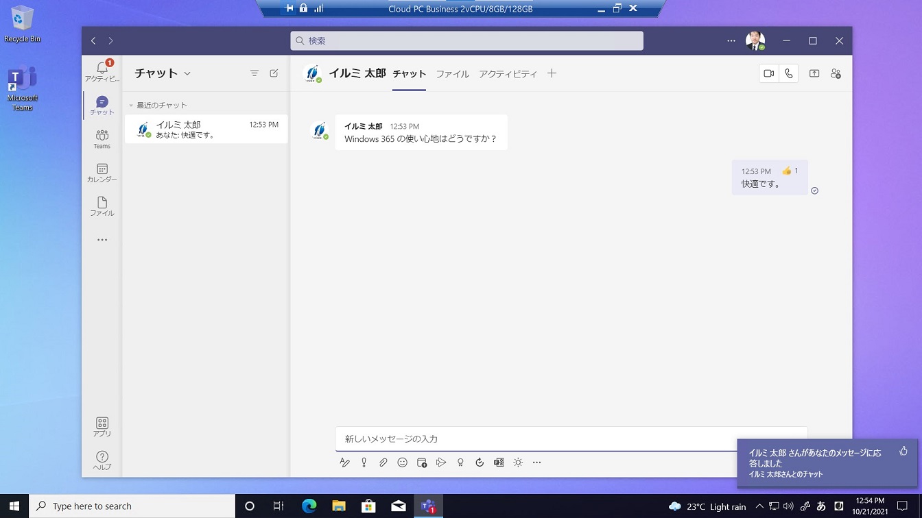Click the chat list filter icon
922x518 pixels.
pyautogui.click(x=255, y=73)
